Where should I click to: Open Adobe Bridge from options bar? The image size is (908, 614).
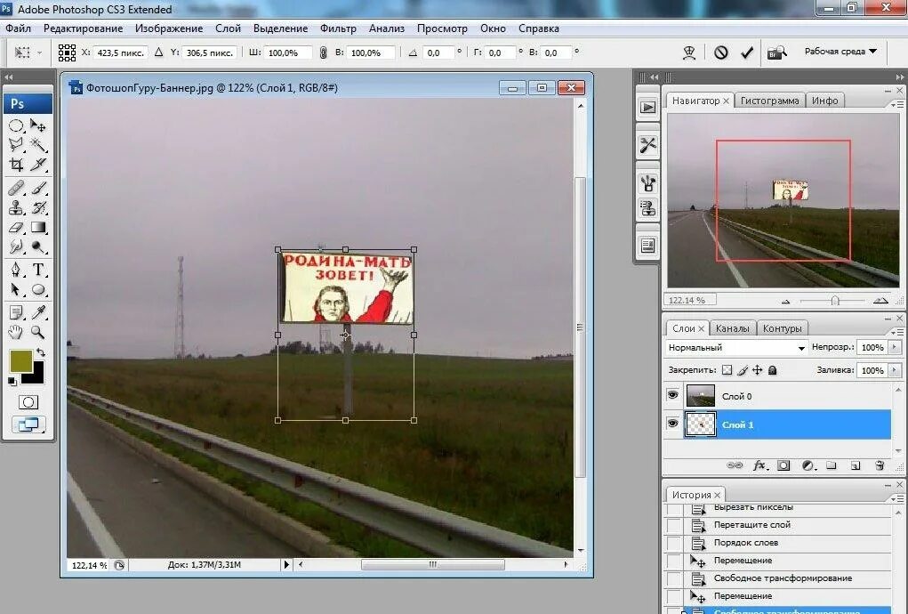pyautogui.click(x=776, y=53)
